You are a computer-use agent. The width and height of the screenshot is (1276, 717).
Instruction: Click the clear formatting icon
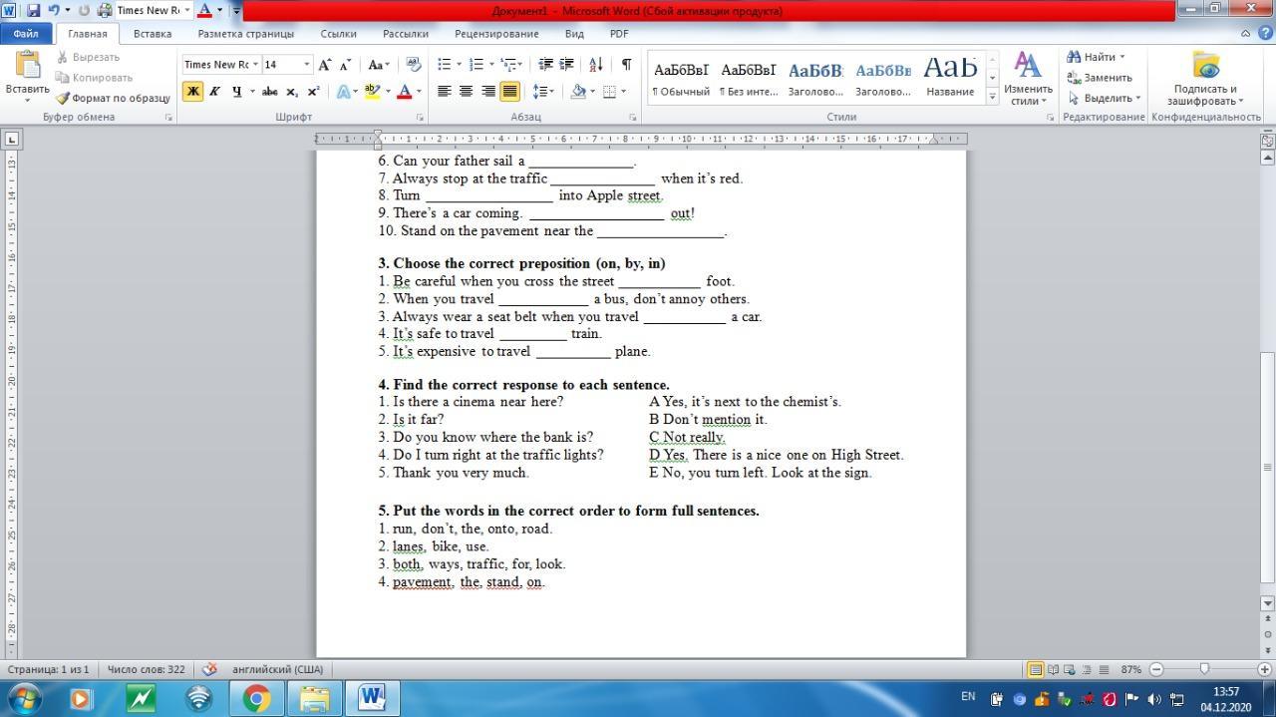tap(414, 65)
